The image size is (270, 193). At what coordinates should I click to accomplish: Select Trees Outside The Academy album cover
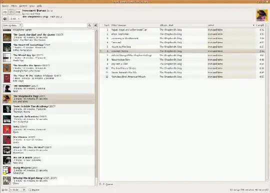pyautogui.click(x=7, y=109)
